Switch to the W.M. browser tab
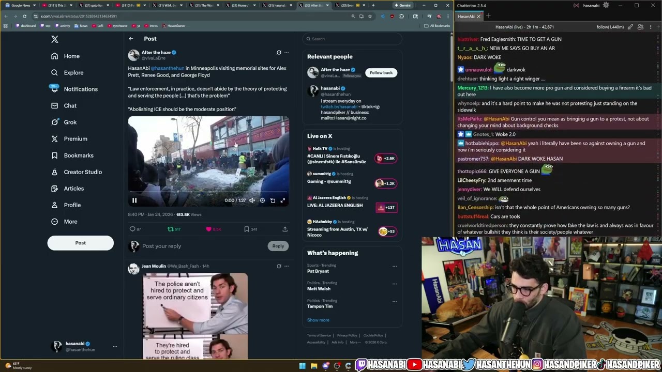662x372 pixels. [167, 5]
